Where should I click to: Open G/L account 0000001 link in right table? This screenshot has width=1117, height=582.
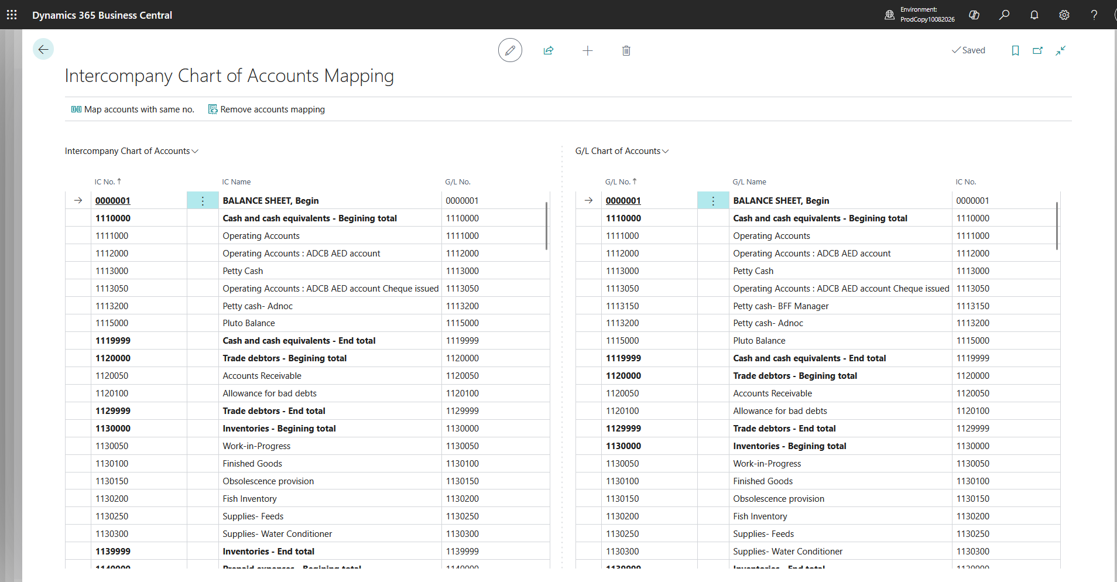623,201
